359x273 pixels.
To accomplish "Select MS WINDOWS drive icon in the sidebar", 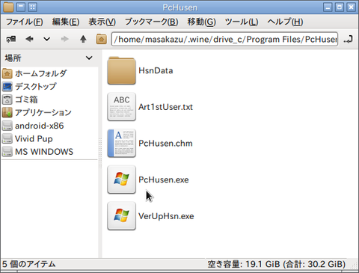I will pyautogui.click(x=7, y=152).
